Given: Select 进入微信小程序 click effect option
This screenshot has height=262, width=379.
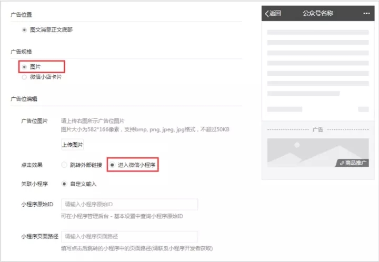Looking at the screenshot, I should pyautogui.click(x=112, y=165).
